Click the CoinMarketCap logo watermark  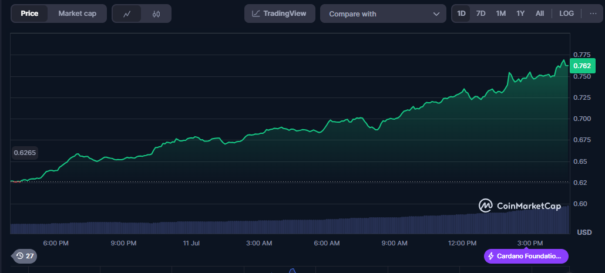pos(519,205)
